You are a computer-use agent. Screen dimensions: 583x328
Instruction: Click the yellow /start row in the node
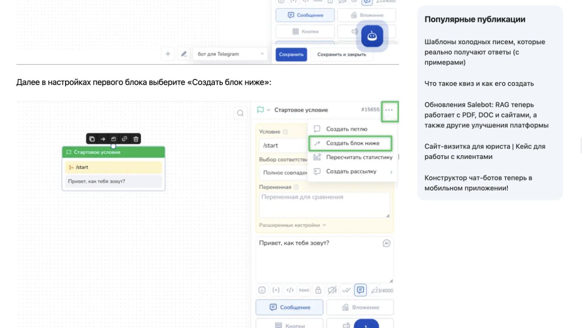pyautogui.click(x=113, y=167)
